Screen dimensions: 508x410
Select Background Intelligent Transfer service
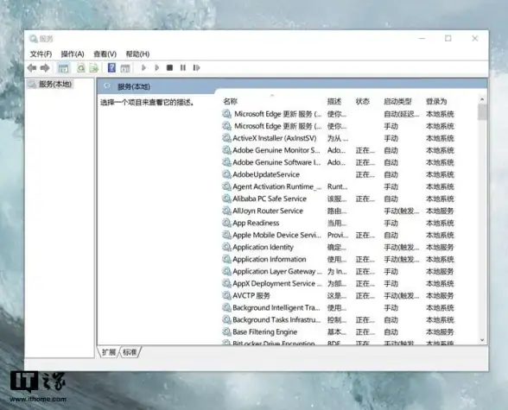tap(338, 308)
